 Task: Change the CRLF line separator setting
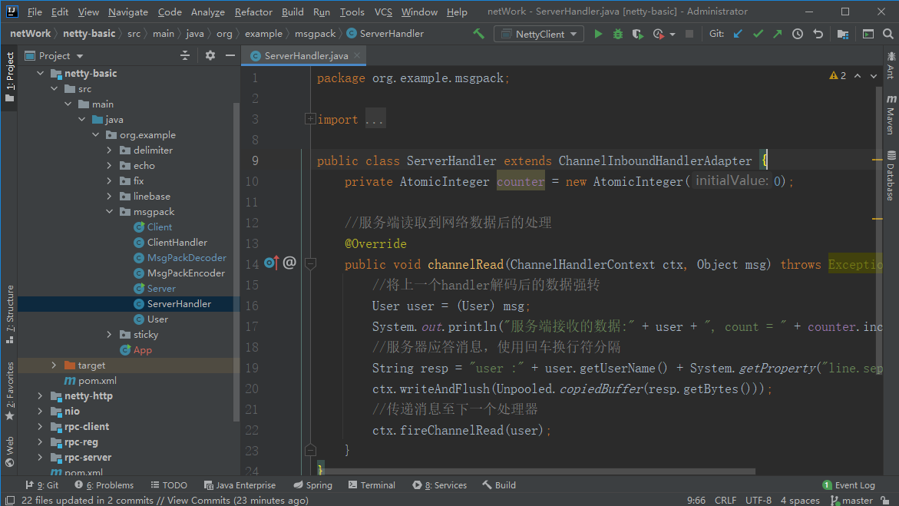[725, 501]
